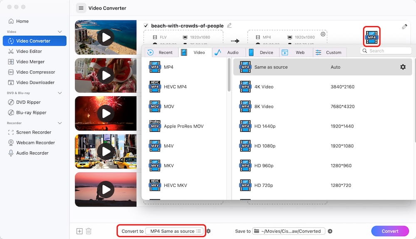Collapse the Recorder sidebar section
This screenshot has width=416, height=239.
(59, 123)
